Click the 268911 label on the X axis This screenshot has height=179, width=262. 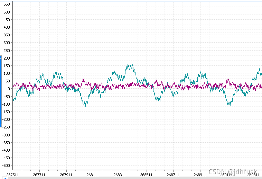[x=200, y=175]
